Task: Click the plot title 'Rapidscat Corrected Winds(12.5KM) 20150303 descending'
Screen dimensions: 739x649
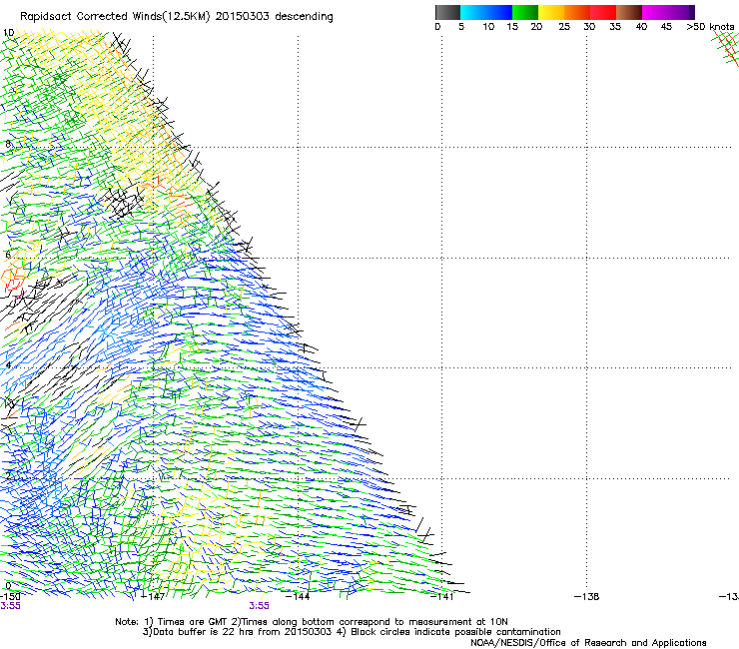Action: tap(177, 17)
